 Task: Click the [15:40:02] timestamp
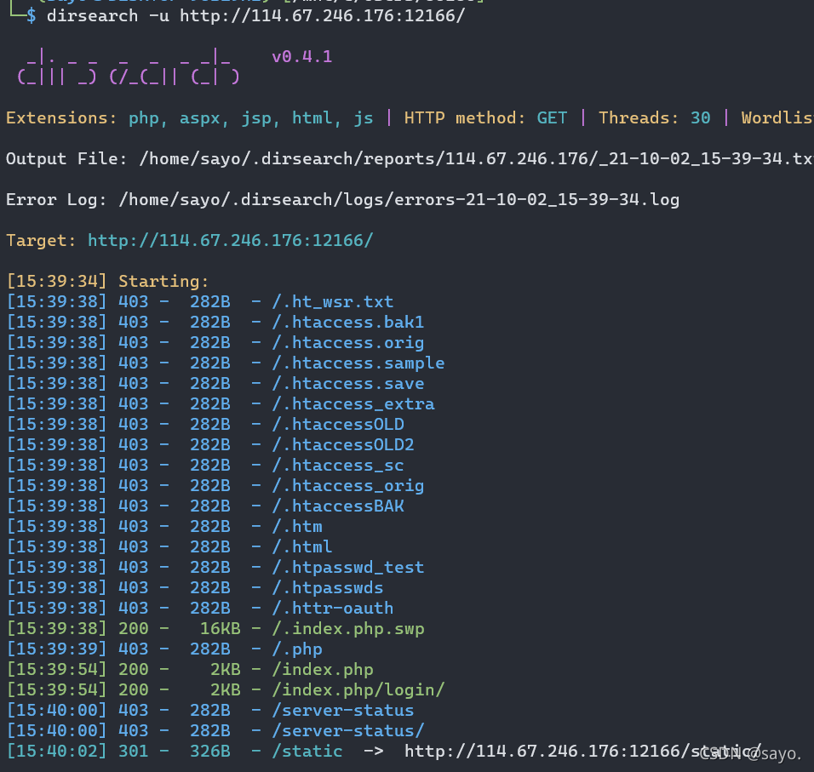(56, 752)
